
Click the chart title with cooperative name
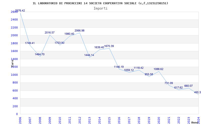coord(100,3)
